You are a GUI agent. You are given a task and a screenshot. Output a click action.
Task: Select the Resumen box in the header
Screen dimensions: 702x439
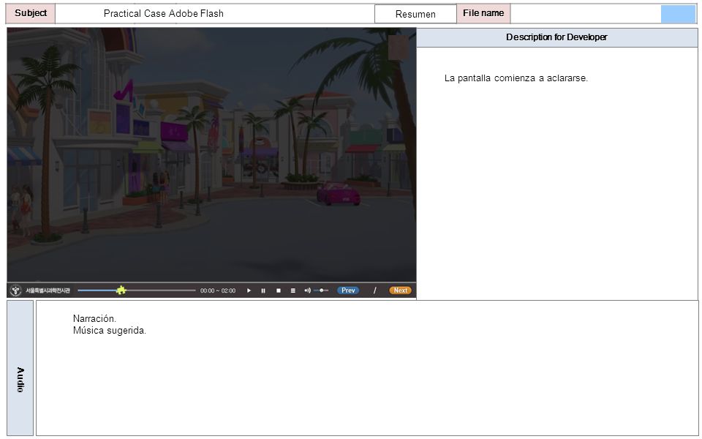tap(415, 14)
